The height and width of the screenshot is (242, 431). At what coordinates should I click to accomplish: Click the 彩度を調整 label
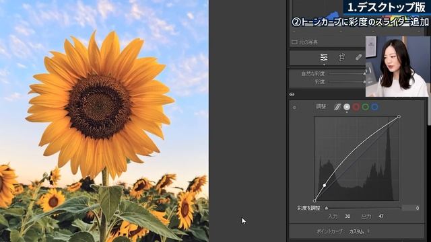[x=308, y=208]
